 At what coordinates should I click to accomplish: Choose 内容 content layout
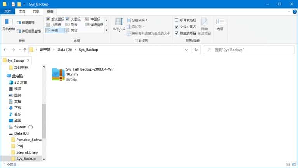coord(71,30)
